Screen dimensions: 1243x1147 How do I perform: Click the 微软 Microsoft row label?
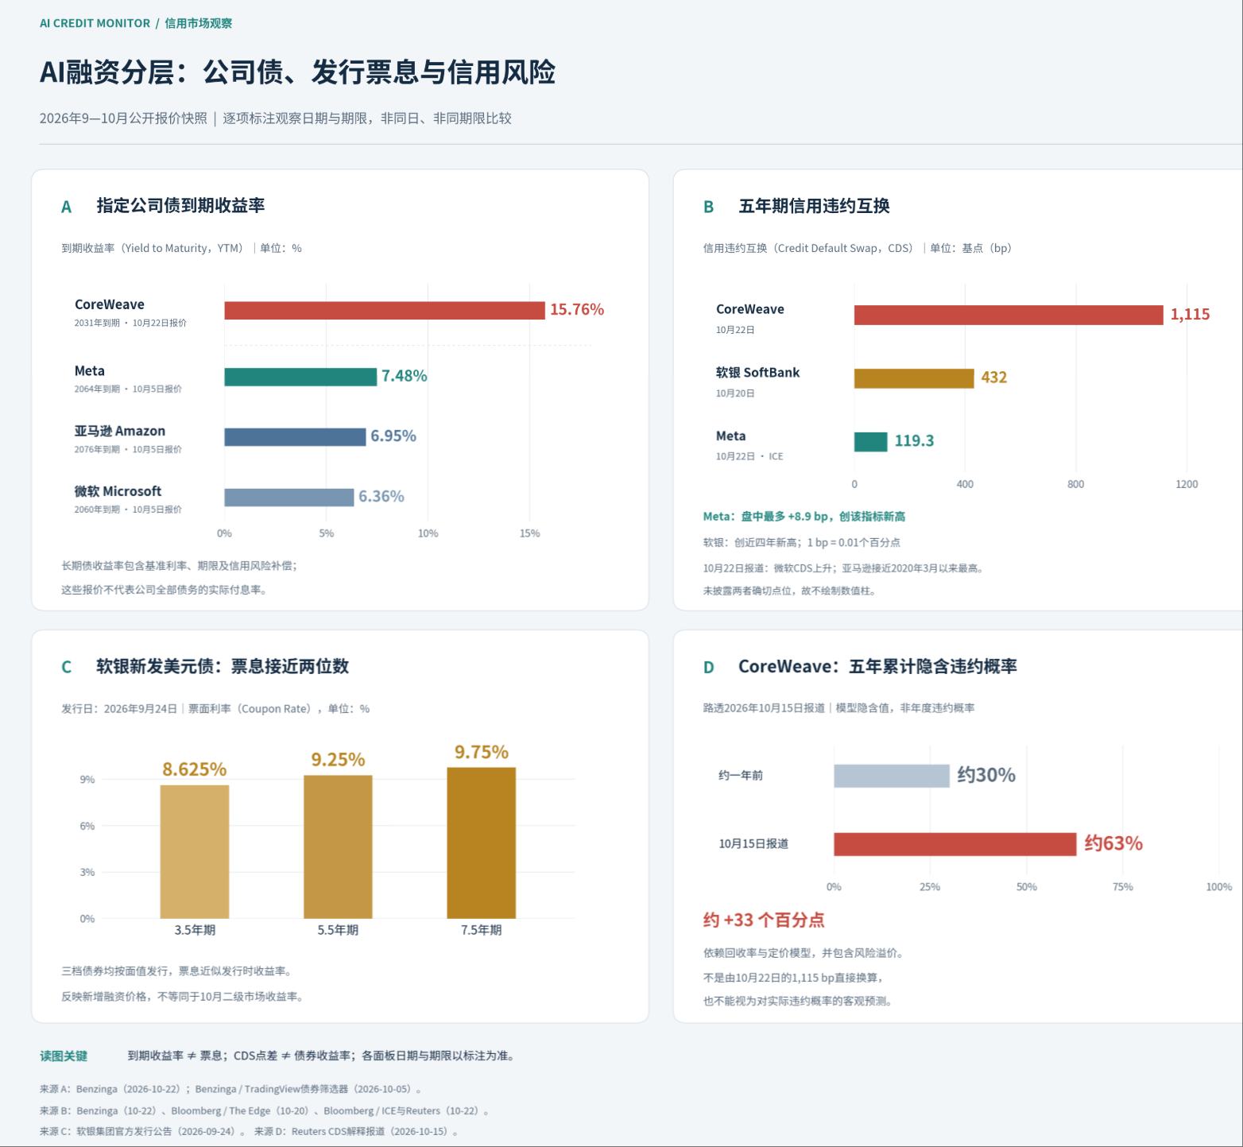tap(118, 491)
